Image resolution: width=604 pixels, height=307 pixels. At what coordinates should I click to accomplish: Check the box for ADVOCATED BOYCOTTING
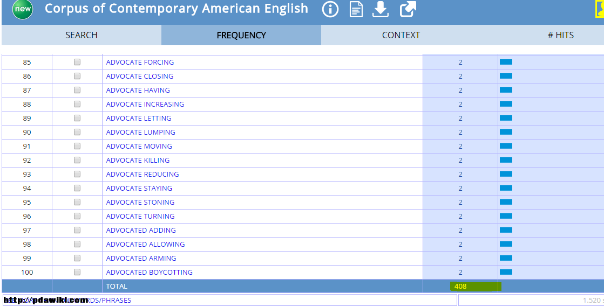(x=77, y=273)
